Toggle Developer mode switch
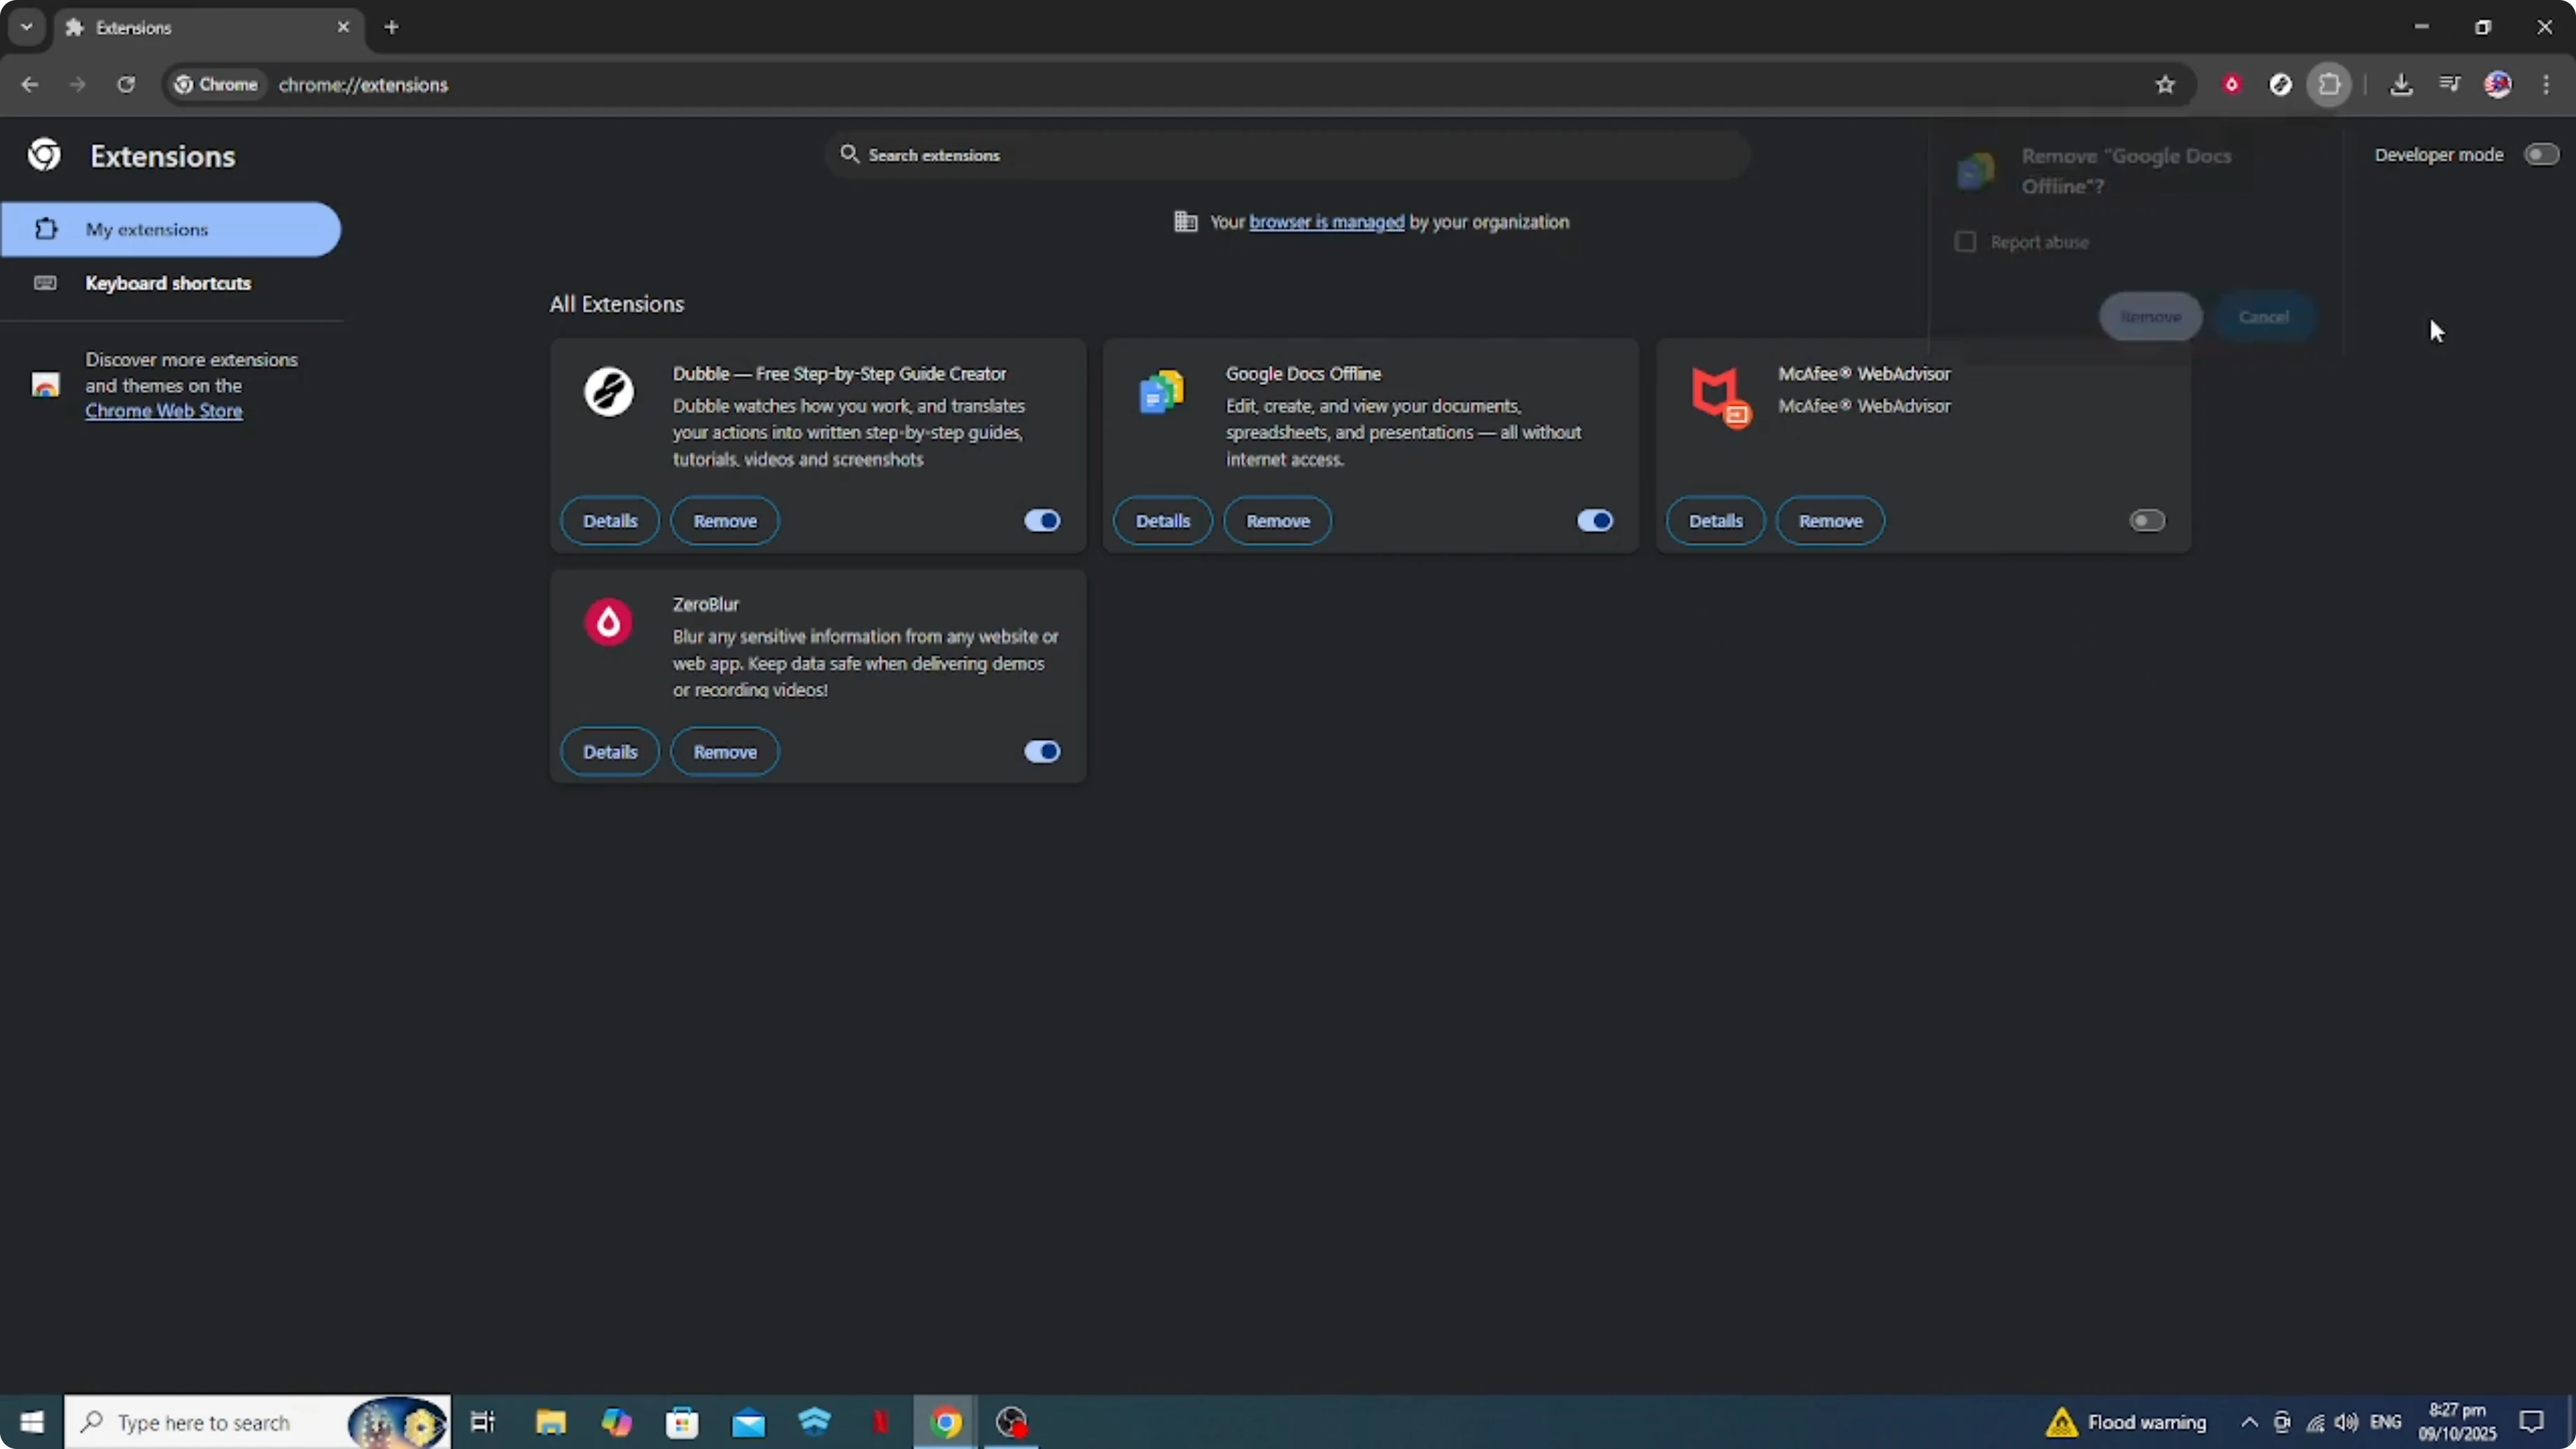The image size is (2576, 1449). (x=2541, y=154)
